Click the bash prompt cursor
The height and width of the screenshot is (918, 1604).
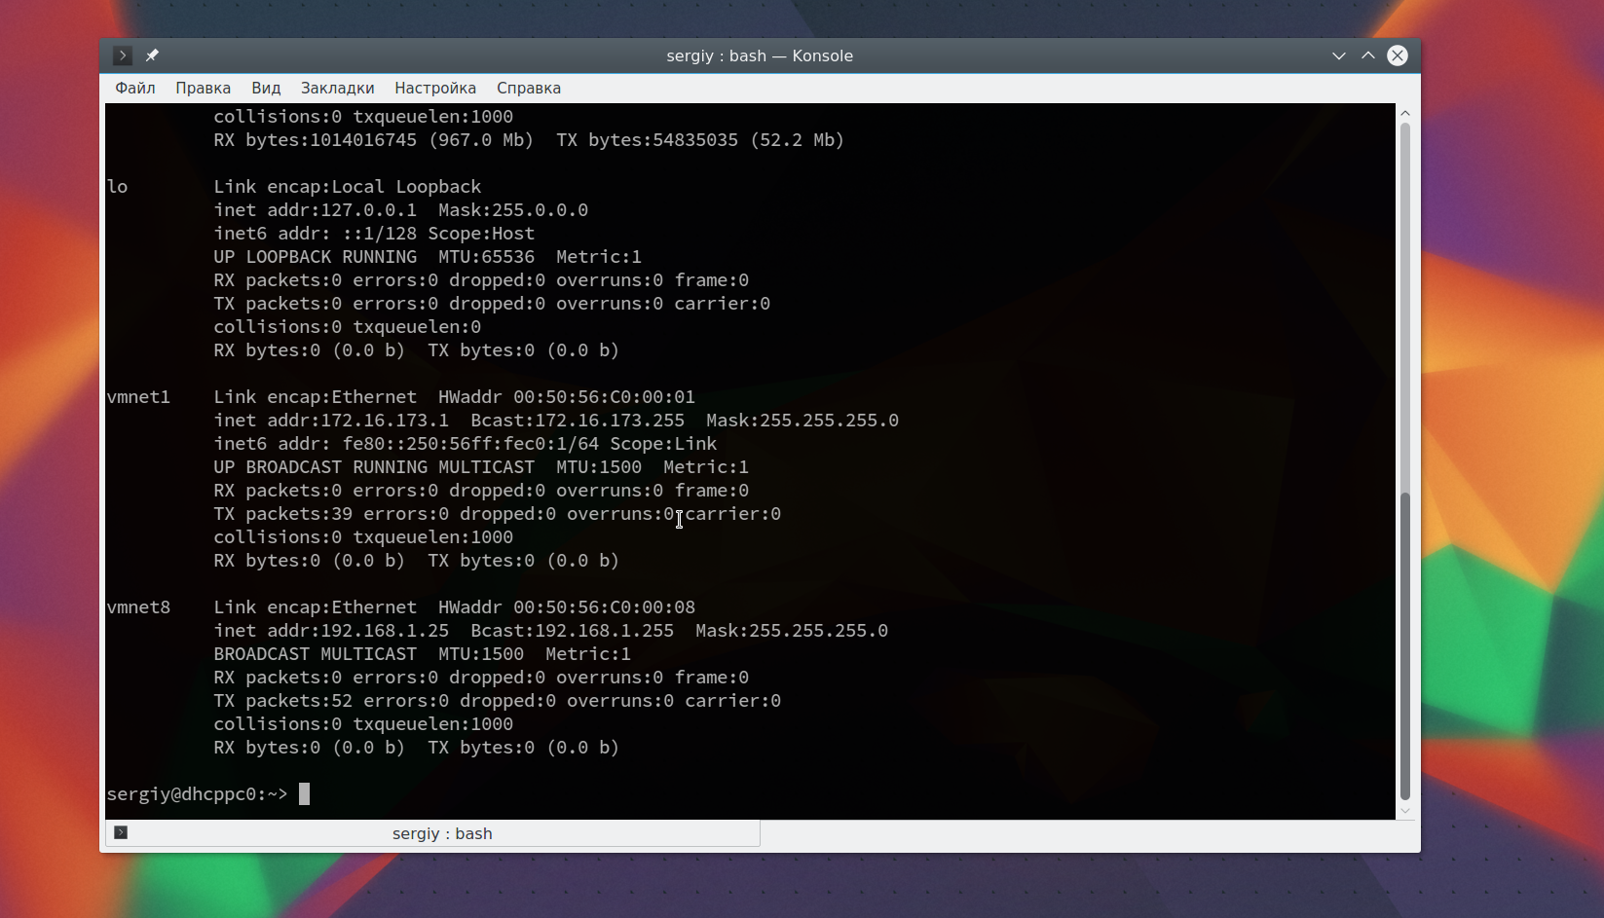coord(304,794)
